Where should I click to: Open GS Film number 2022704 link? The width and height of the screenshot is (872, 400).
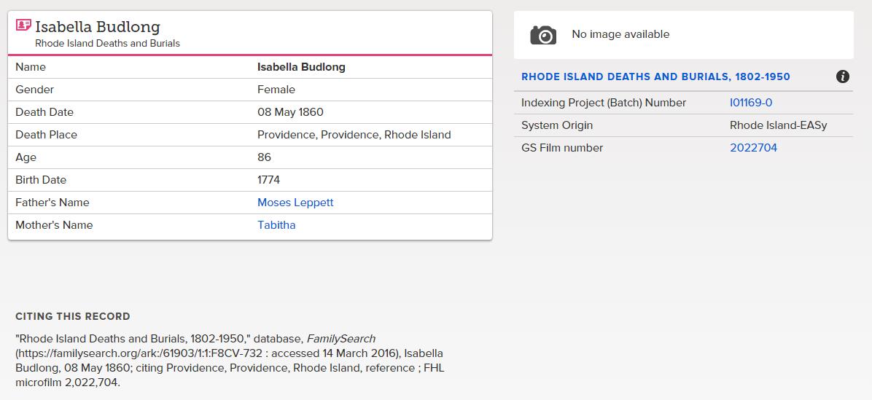tap(754, 148)
